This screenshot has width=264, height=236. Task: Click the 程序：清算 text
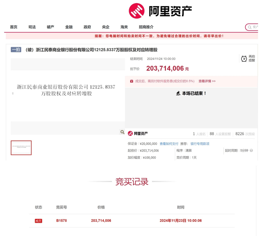pos(184,151)
